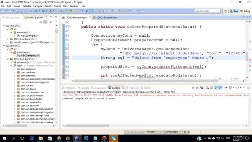This screenshot has height=142, width=252.
Task: Toggle Scroll Lock in Console toolbar
Action: pyautogui.click(x=212, y=88)
